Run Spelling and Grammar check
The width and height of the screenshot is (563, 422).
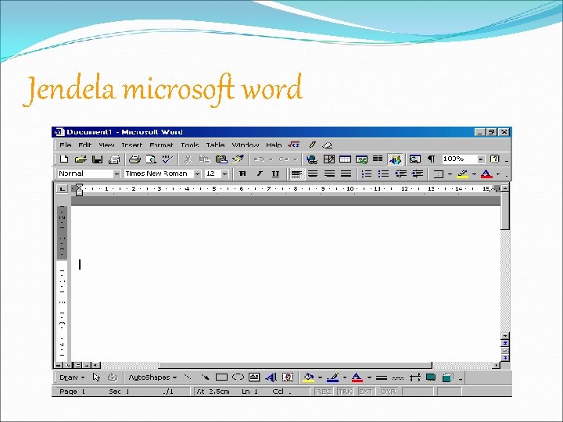tap(167, 159)
